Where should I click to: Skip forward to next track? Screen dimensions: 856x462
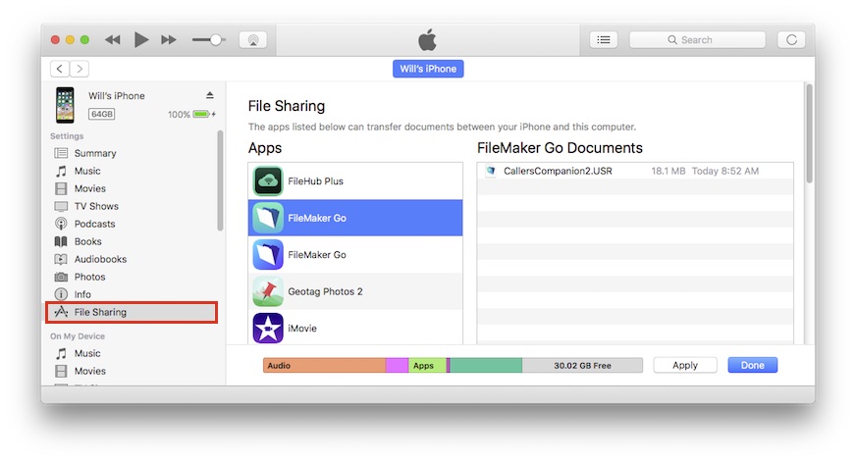coord(169,39)
